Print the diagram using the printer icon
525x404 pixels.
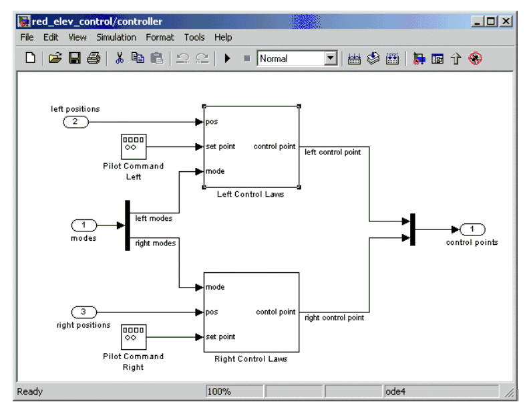click(x=93, y=59)
